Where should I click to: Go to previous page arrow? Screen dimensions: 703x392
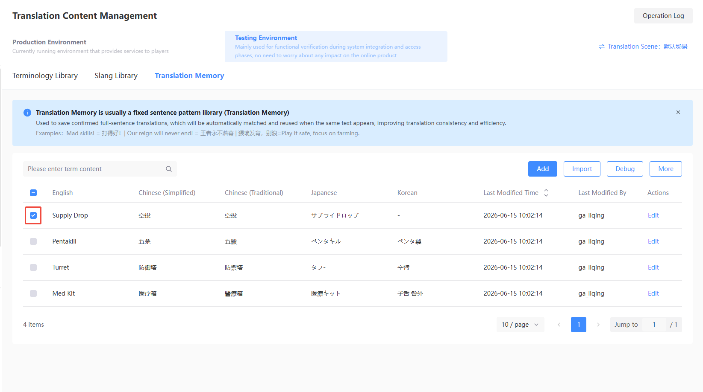click(x=559, y=325)
